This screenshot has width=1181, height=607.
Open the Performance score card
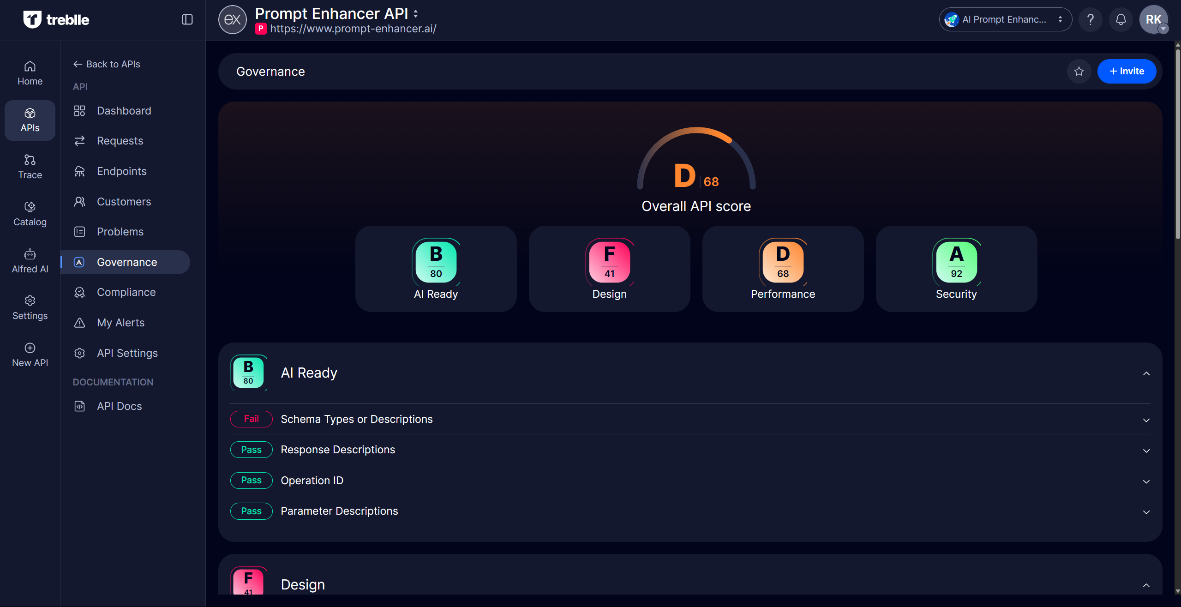783,269
